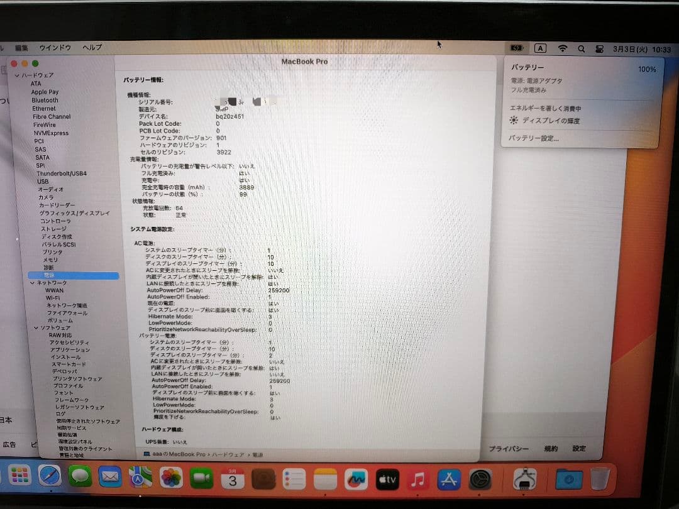The width and height of the screenshot is (679, 509).
Task: Open Spotlight search magnifier icon
Action: coord(581,49)
